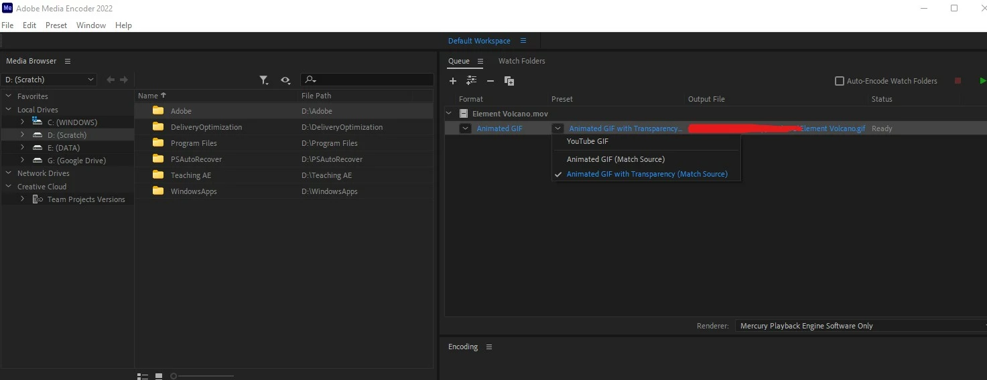Start the queue with green play button
987x380 pixels.
point(982,81)
